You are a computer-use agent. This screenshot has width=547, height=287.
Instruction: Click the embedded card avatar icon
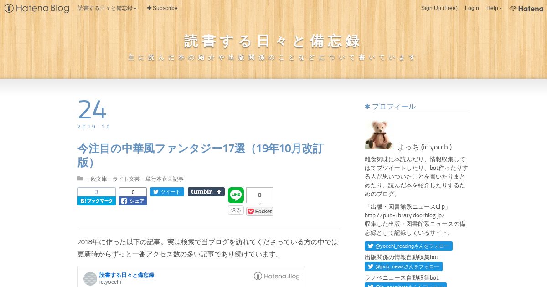pyautogui.click(x=90, y=279)
